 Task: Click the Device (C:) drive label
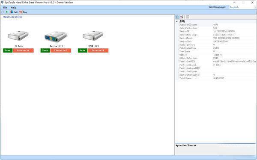(x=56, y=46)
